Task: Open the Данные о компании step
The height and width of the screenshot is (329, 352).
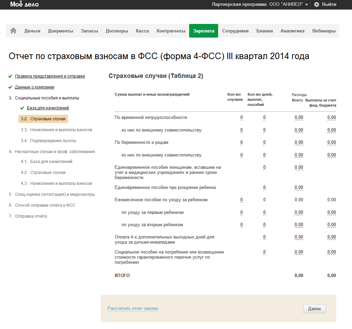Action: click(34, 87)
